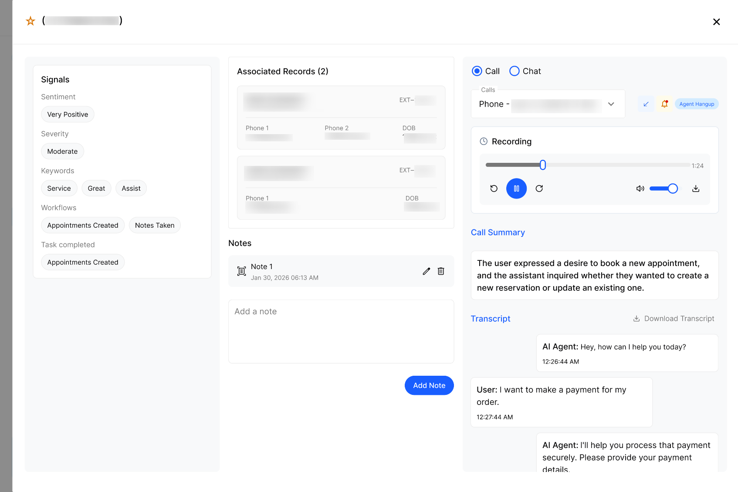The image size is (738, 492).
Task: Select the Chat radio button
Action: click(515, 71)
